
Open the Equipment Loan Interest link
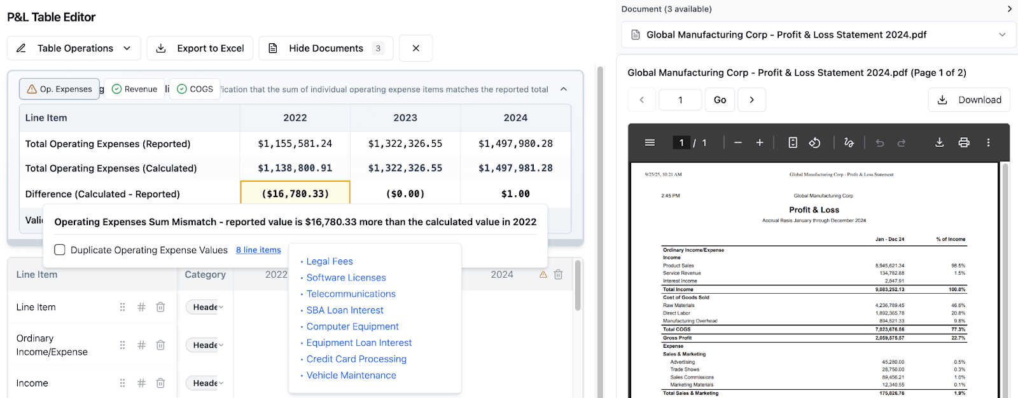[359, 343]
